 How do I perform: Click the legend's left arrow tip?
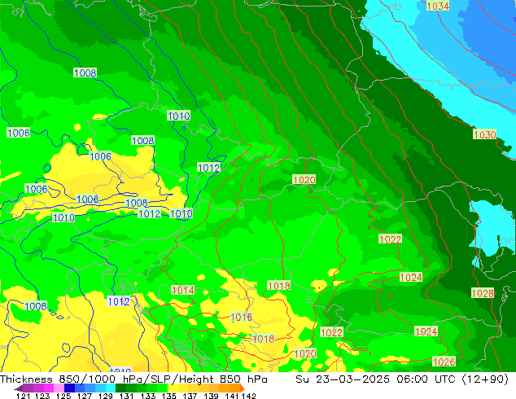click(18, 388)
